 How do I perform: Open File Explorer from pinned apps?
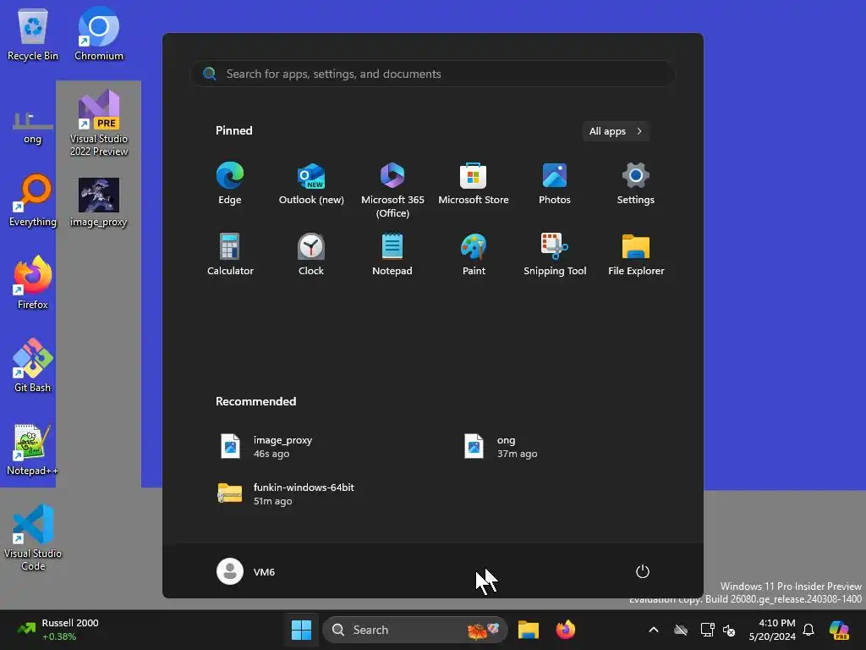[x=636, y=254]
